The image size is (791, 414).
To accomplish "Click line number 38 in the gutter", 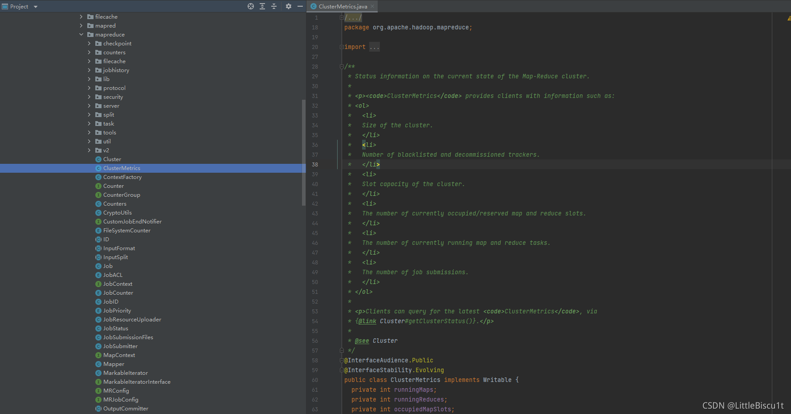I will click(315, 164).
